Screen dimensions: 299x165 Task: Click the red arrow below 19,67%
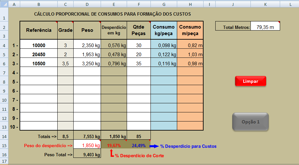click(111, 153)
